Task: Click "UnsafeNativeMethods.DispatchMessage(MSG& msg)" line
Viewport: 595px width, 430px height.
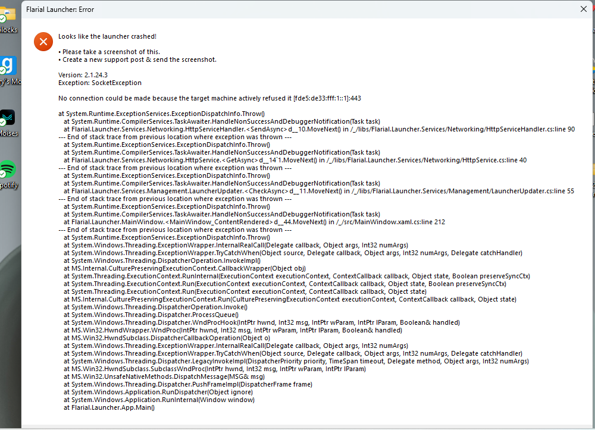Action: point(164,377)
